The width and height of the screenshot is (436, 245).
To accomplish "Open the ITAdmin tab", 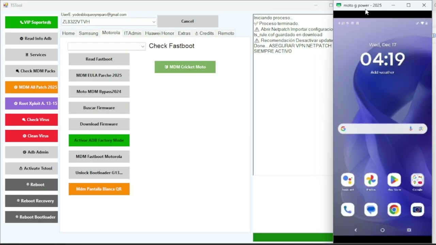I will point(133,33).
